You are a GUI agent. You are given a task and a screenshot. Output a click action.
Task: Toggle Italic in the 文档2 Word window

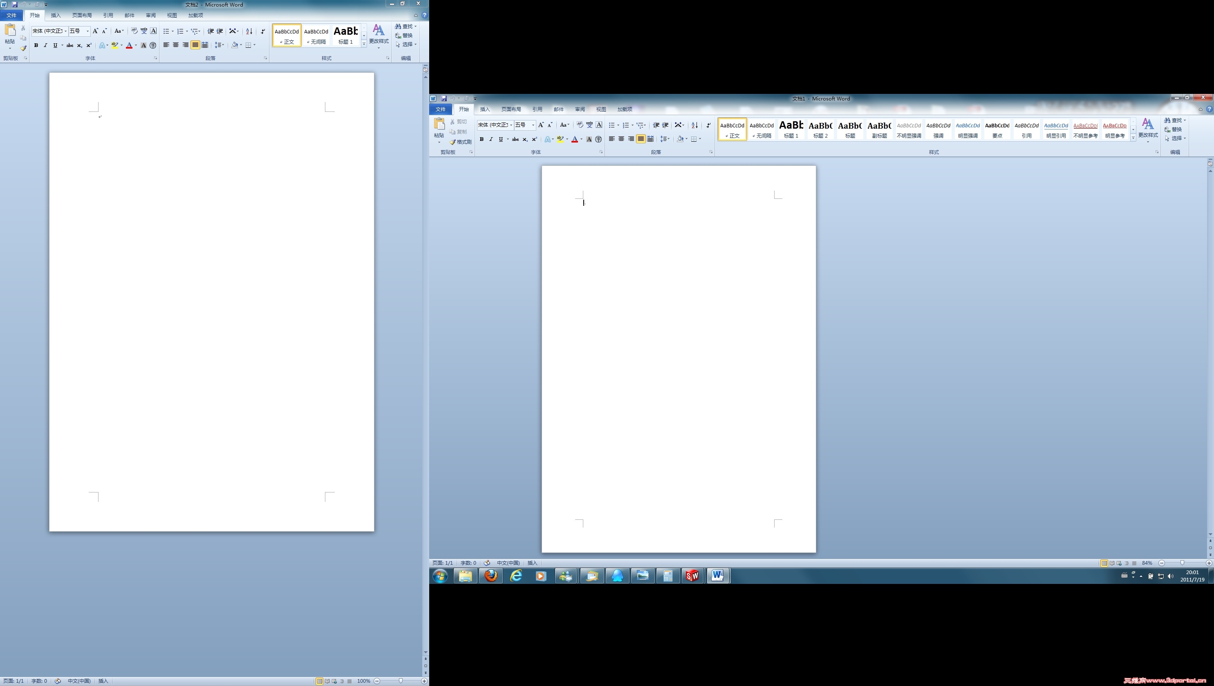click(x=46, y=45)
